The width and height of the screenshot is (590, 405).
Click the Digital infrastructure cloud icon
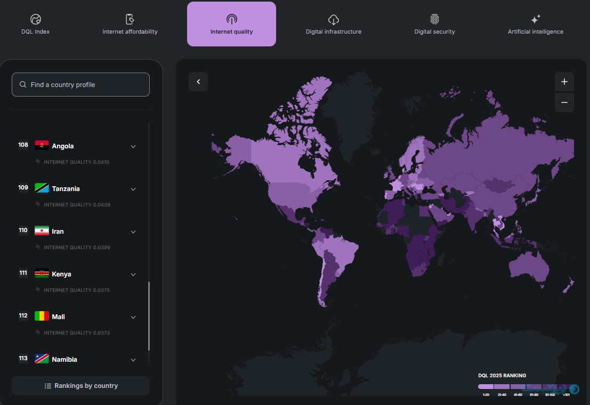click(333, 20)
